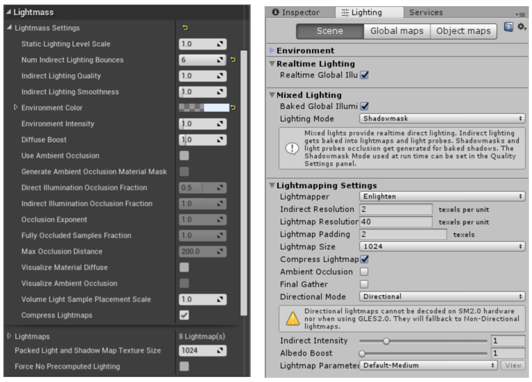Click the warning icon for Directional lightmaps

293,318
